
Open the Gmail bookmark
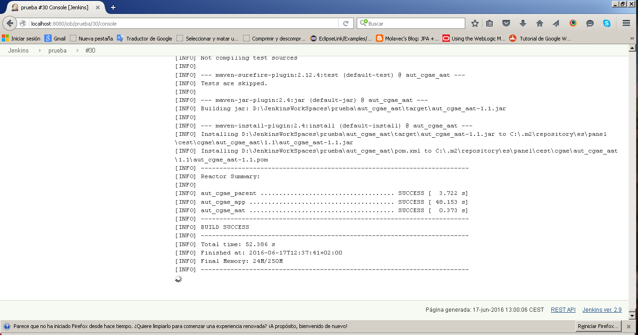click(x=55, y=39)
